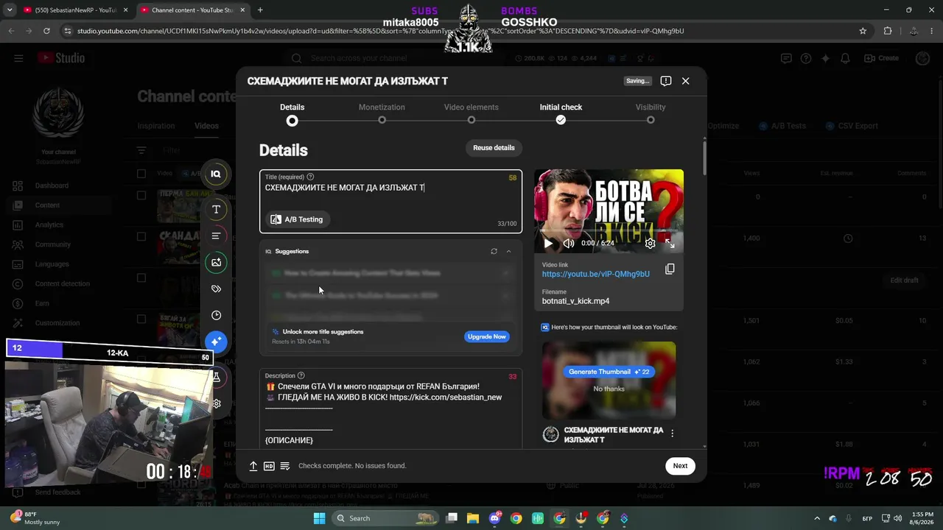
Task: Play the video preview
Action: (548, 243)
